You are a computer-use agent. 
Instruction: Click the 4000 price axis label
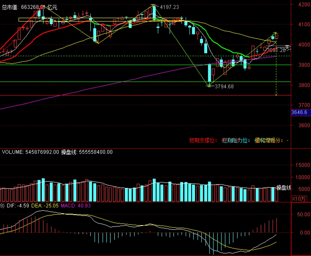[x=304, y=45]
